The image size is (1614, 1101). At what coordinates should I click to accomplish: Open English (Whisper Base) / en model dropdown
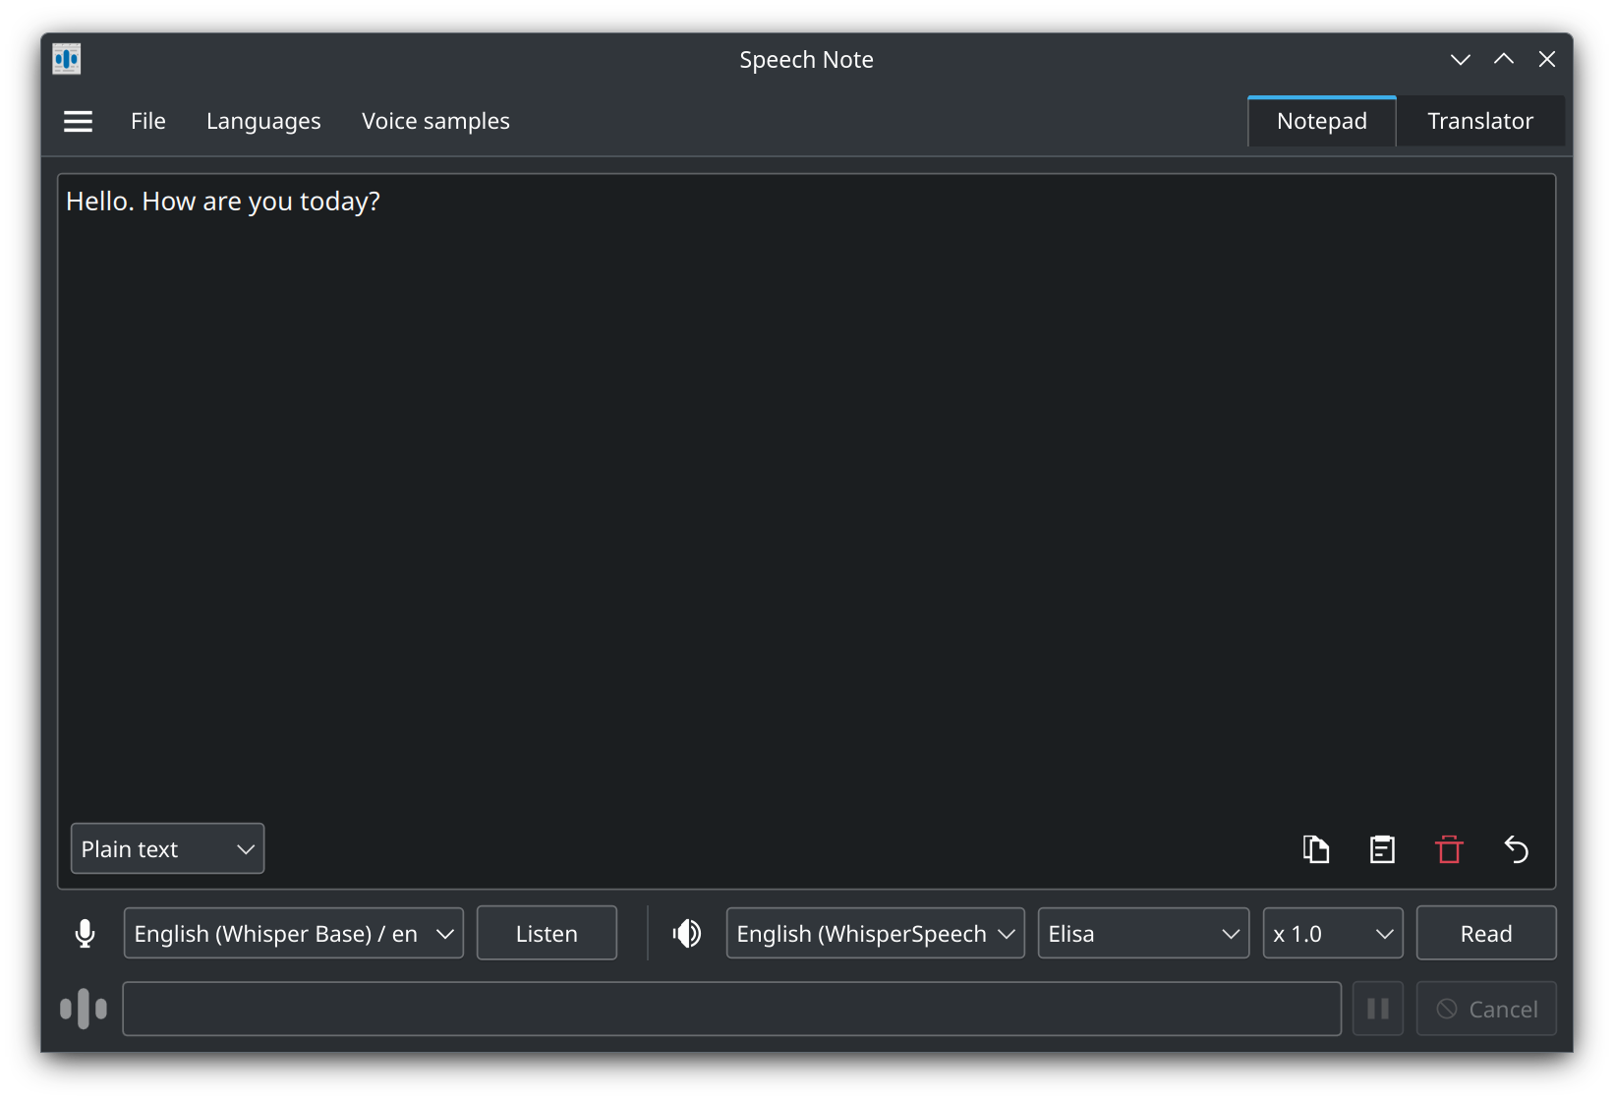[x=293, y=933]
